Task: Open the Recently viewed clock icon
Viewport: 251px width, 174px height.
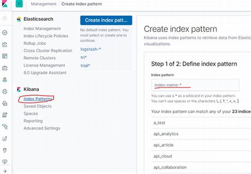Action: [x=5, y=18]
